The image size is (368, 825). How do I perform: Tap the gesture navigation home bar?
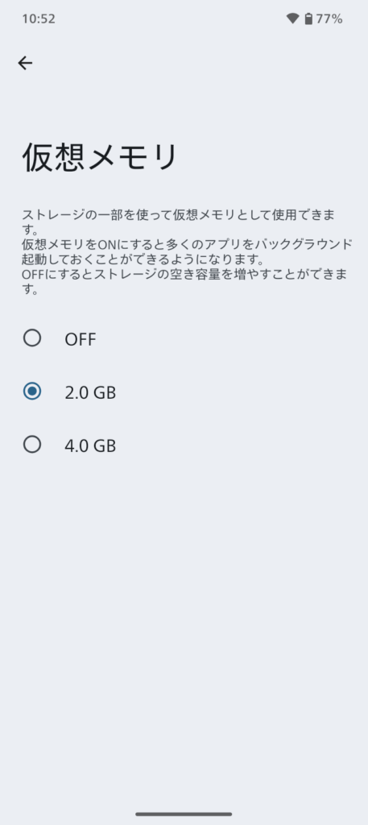click(x=184, y=814)
